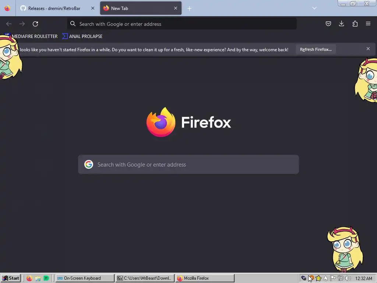Open the Downloads panel

click(341, 24)
